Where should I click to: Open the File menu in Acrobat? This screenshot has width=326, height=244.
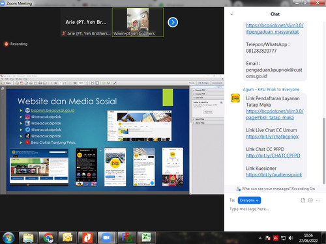[x=2, y=79]
